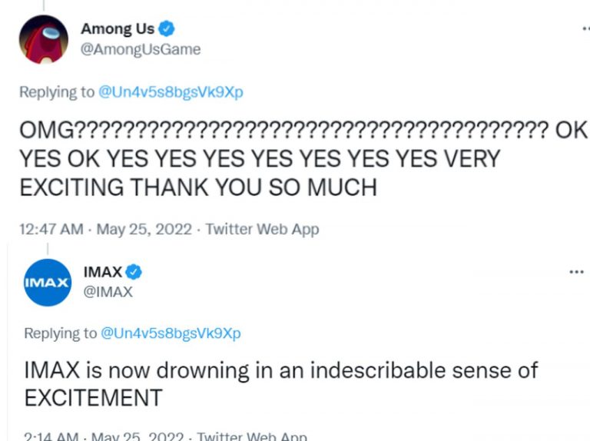
Task: Go to the @IMAX handle
Action: (108, 292)
